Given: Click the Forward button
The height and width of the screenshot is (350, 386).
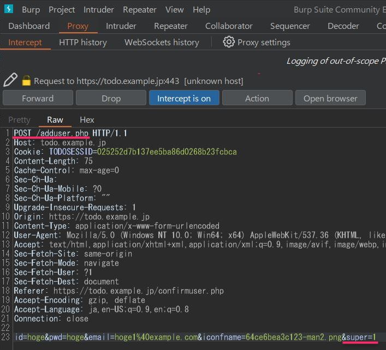Looking at the screenshot, I should pos(38,98).
